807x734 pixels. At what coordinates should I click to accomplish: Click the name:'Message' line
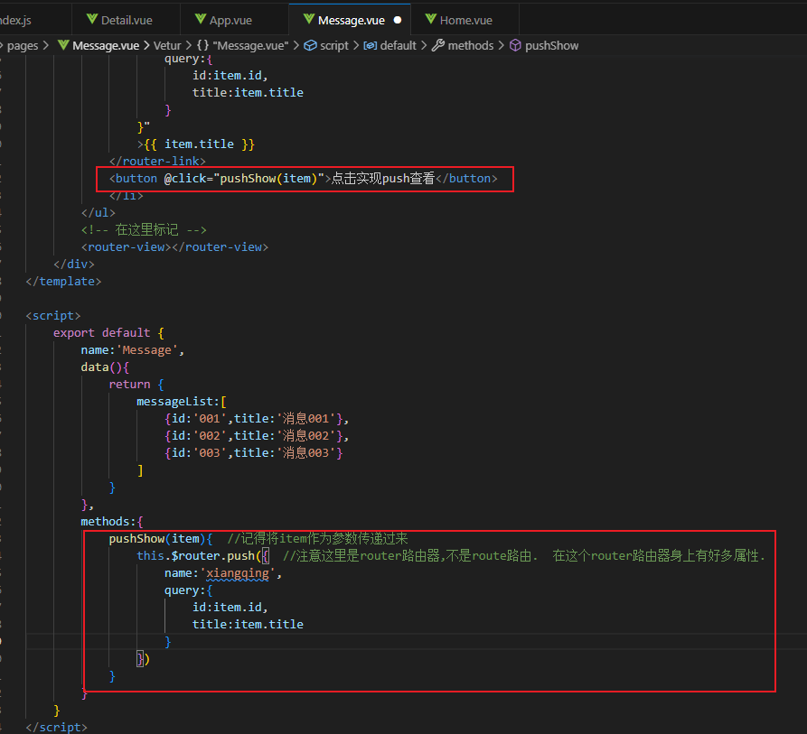(132, 350)
